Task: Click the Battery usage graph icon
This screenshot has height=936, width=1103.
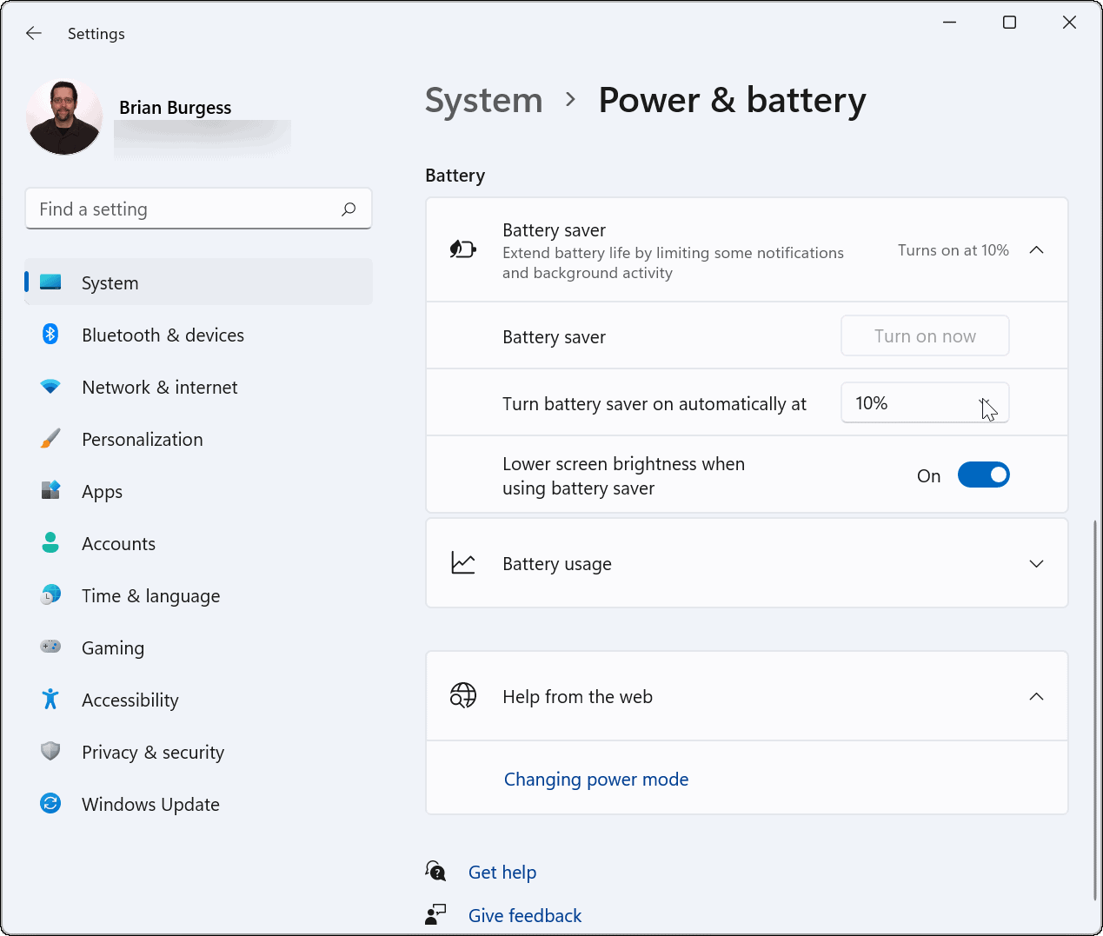Action: 463,562
